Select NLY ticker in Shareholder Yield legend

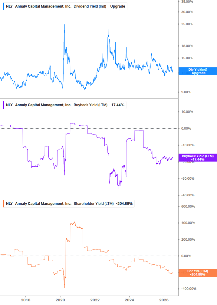click(x=9, y=203)
